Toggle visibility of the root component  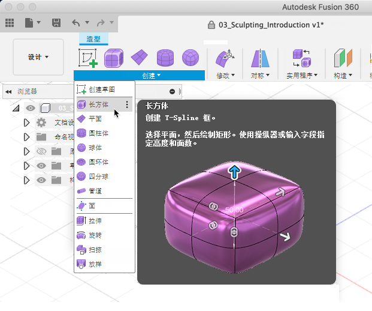(x=31, y=108)
